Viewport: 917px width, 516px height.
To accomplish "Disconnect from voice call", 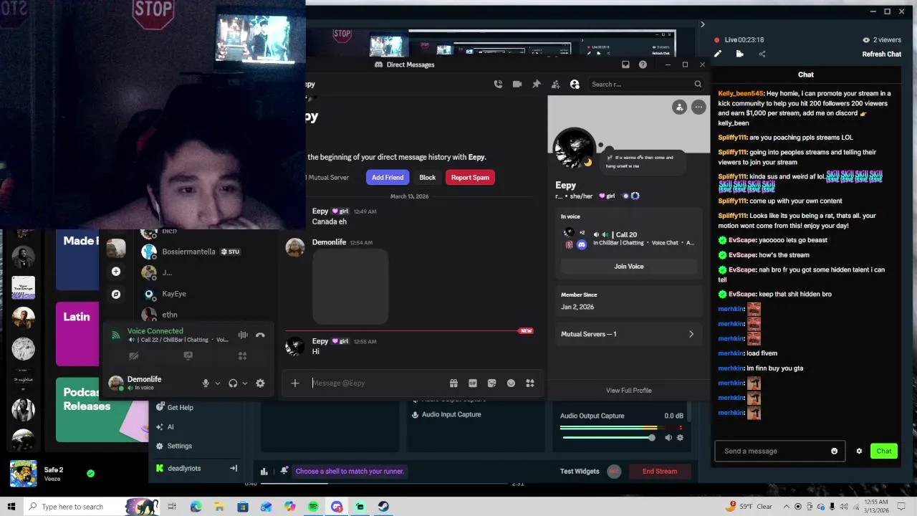I will (x=260, y=335).
